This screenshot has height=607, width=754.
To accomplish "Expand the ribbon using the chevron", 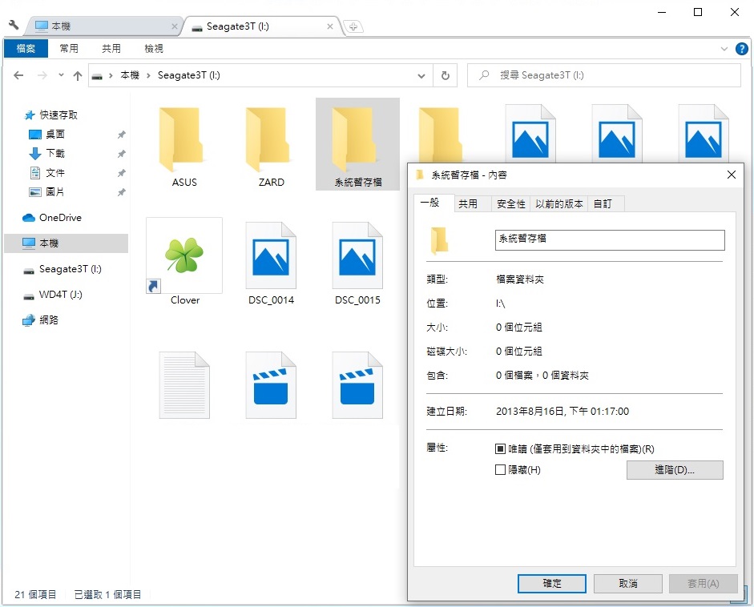I will 724,49.
